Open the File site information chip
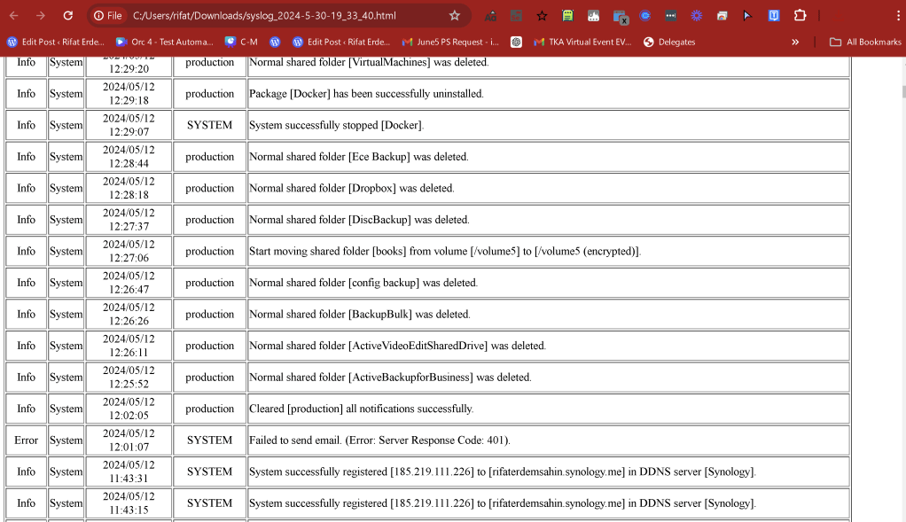Screen dimensions: 906x522 109,16
